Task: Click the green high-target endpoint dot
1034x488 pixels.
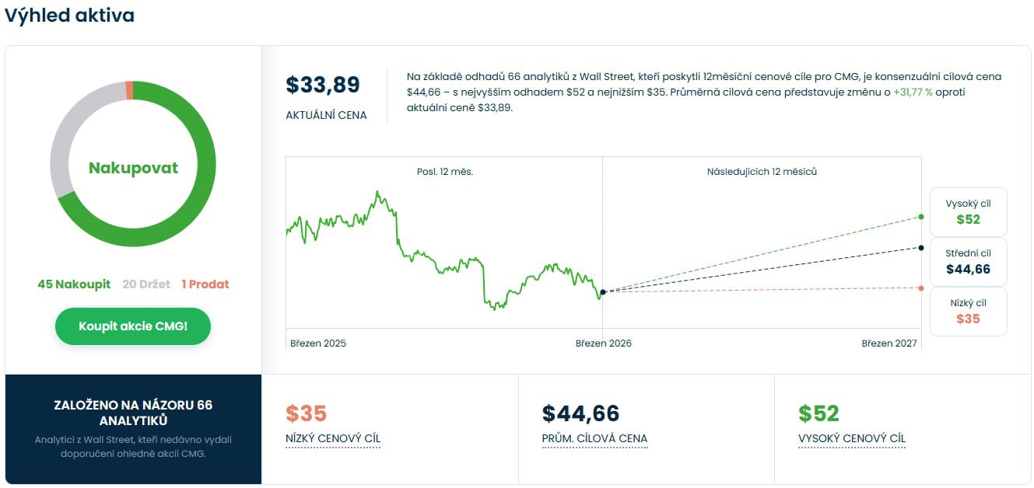Action: coord(921,217)
